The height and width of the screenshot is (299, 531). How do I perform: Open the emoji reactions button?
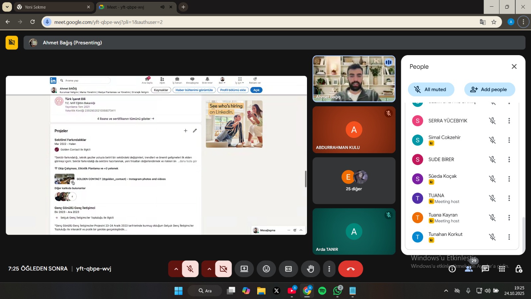coord(266,269)
